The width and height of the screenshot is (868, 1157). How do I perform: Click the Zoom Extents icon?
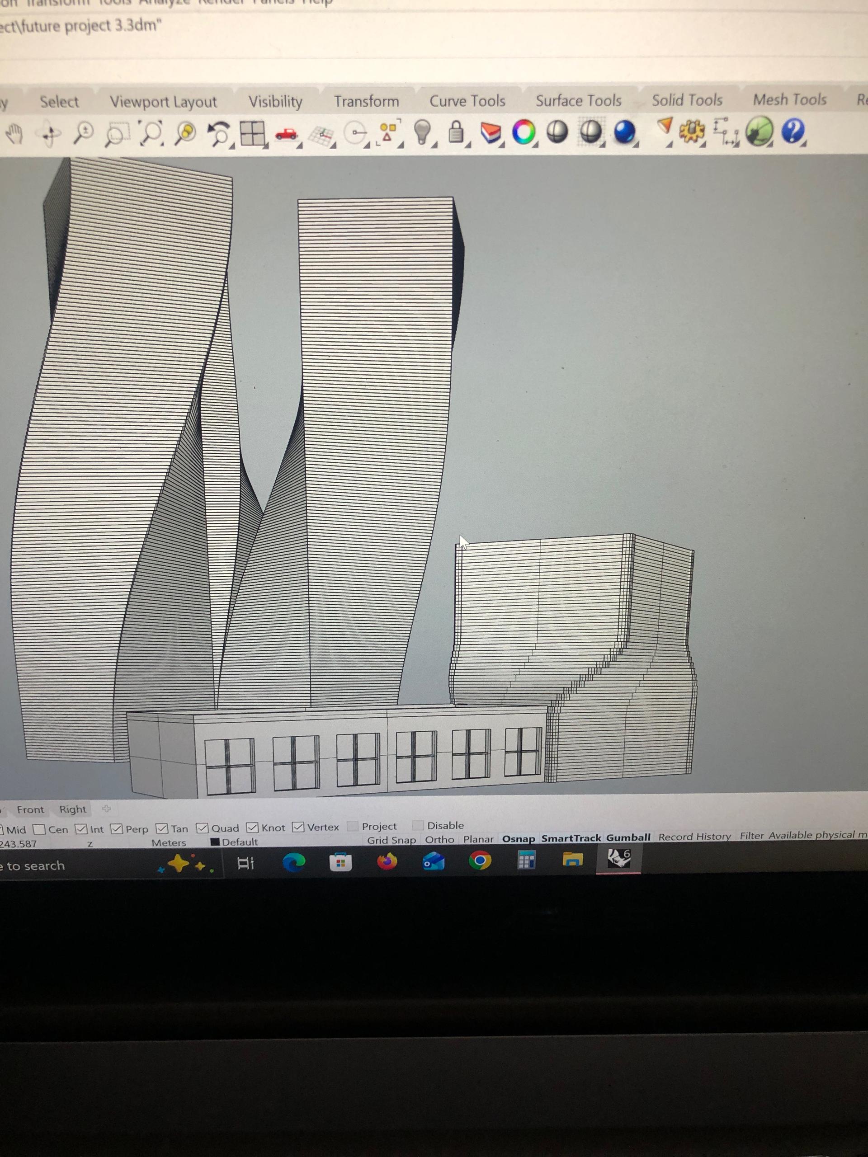point(151,133)
